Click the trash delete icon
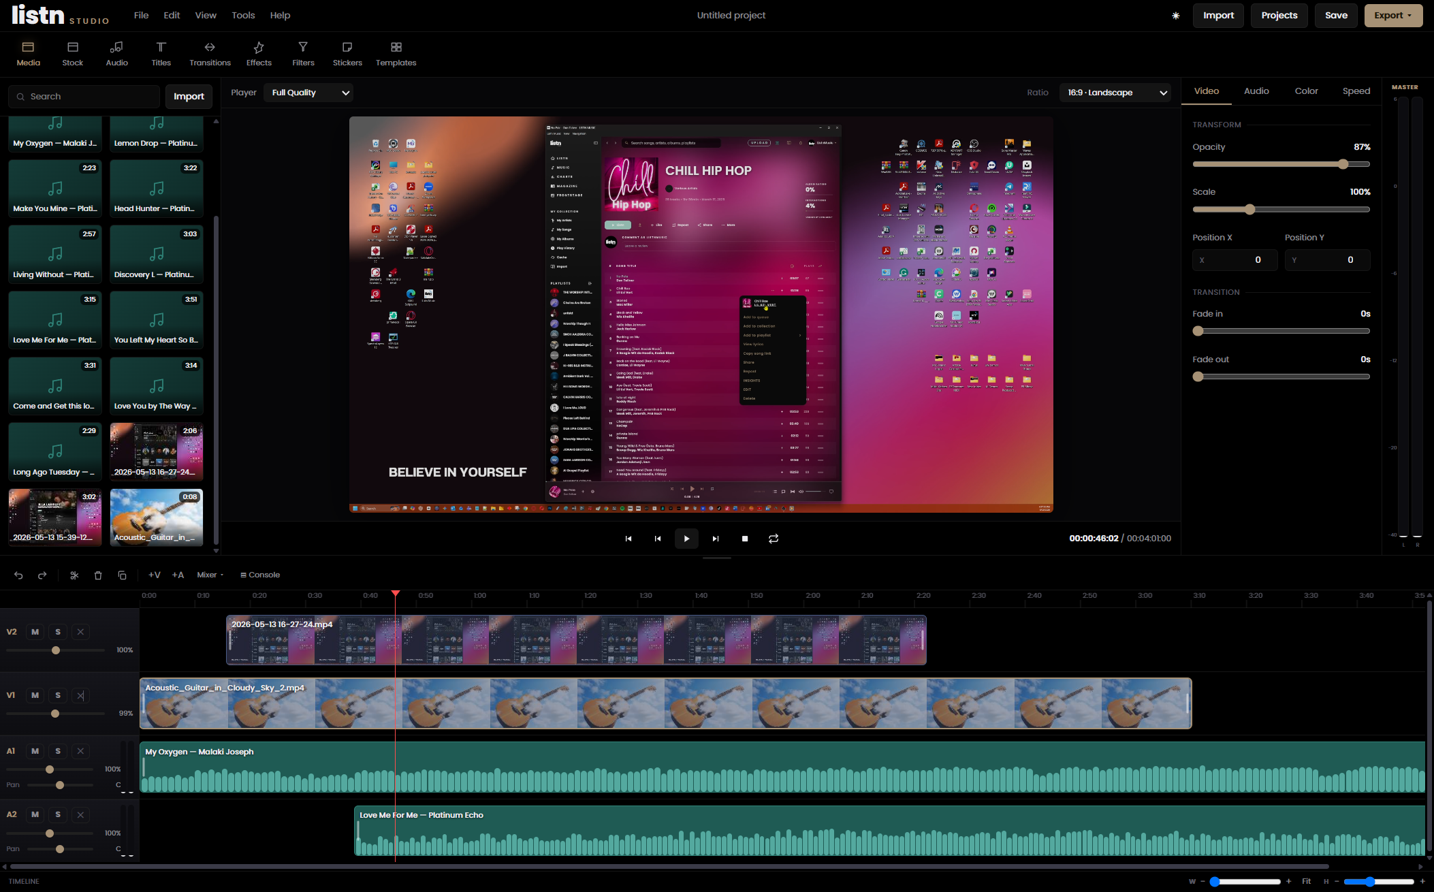This screenshot has width=1434, height=892. coord(98,575)
